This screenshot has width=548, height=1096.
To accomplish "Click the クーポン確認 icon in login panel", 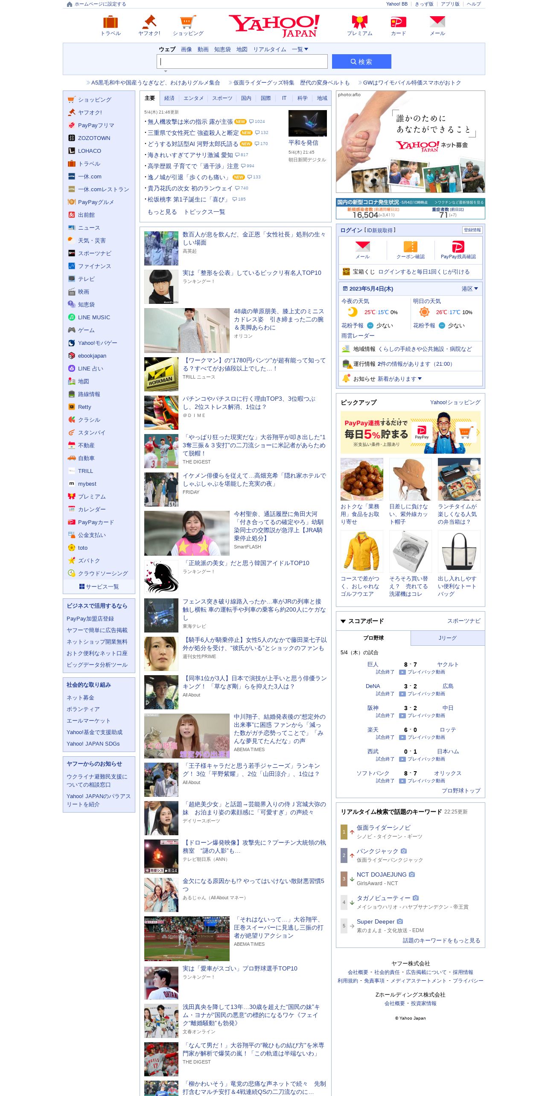I will (x=411, y=246).
